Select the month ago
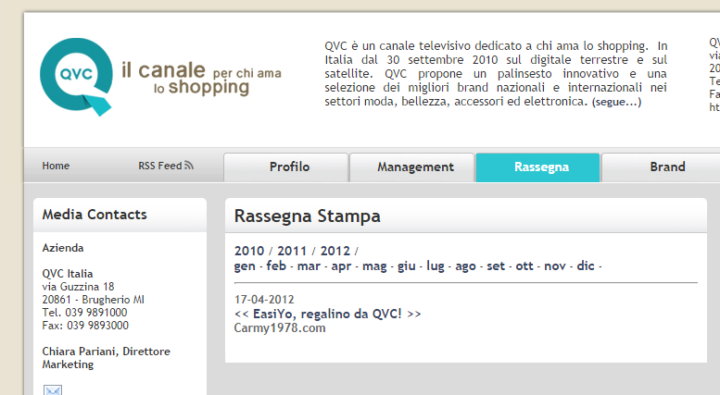 [x=465, y=266]
